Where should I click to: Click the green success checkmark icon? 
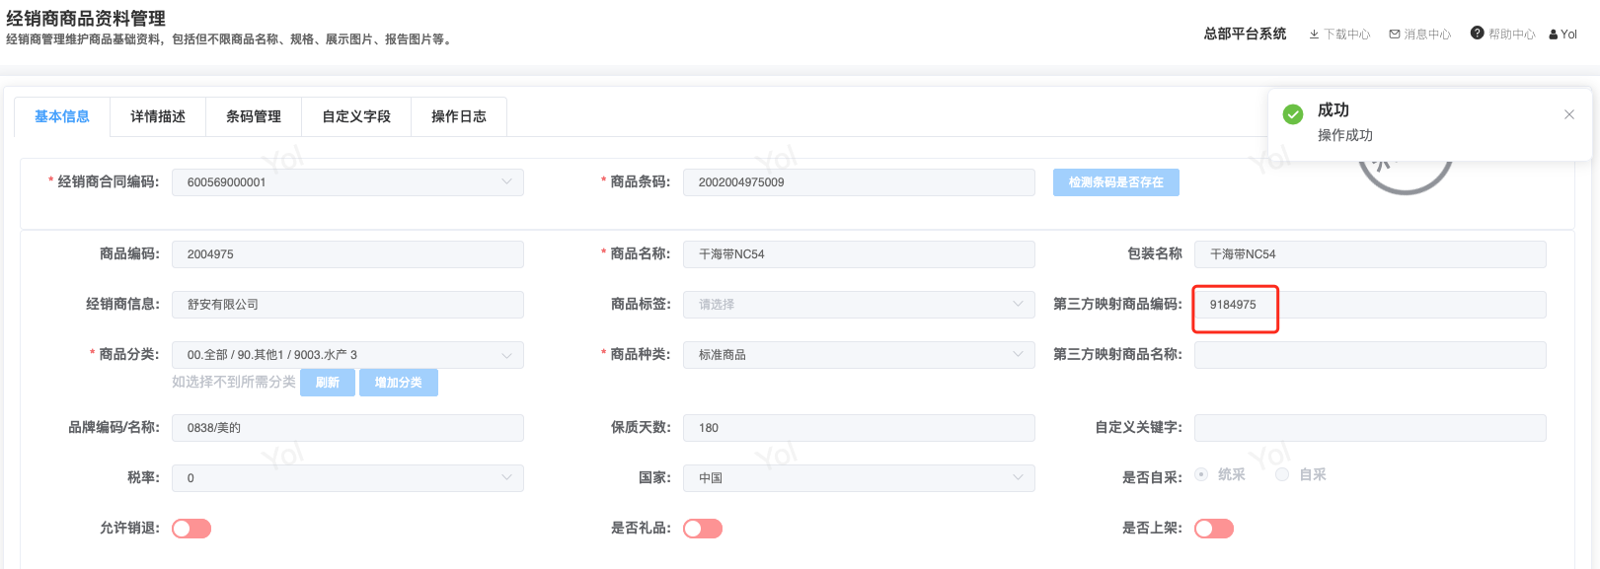click(1293, 114)
